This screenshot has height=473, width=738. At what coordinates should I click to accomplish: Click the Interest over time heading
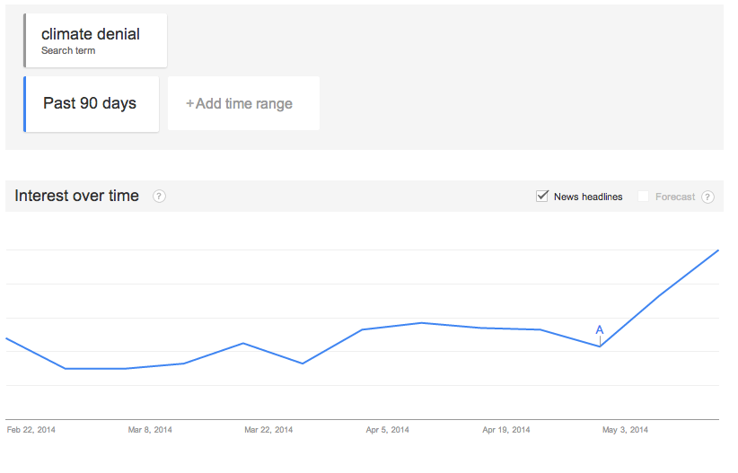76,196
